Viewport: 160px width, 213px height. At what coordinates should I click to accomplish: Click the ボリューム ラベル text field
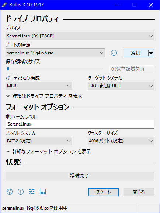point(80,124)
